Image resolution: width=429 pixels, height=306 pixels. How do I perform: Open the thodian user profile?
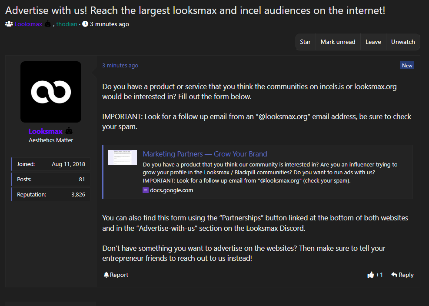pyautogui.click(x=67, y=24)
